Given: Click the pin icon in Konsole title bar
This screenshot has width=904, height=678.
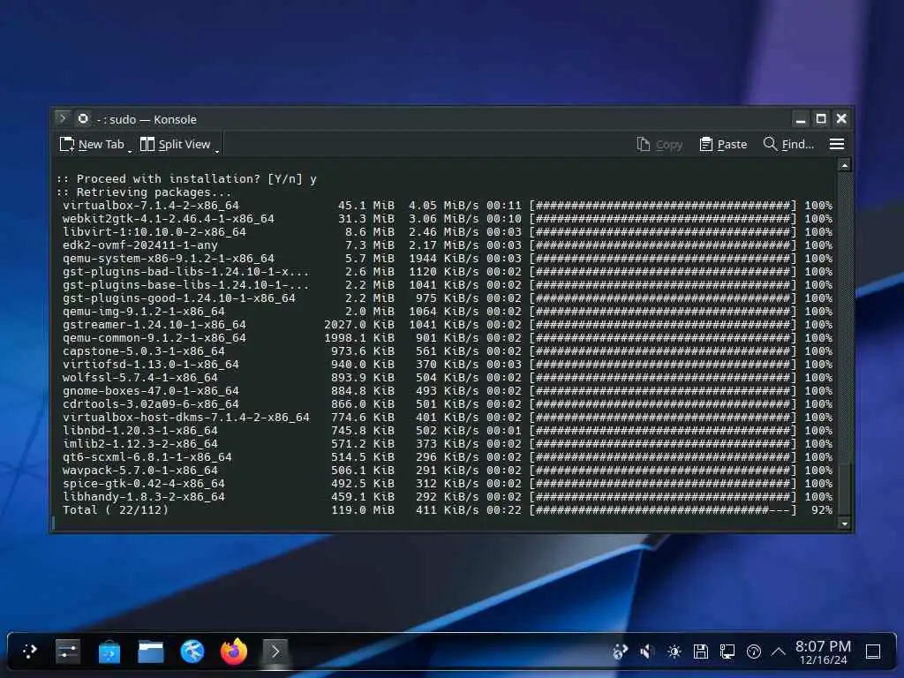Looking at the screenshot, I should click(x=83, y=119).
